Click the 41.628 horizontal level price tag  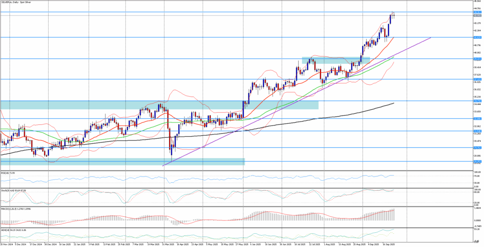[477, 37]
